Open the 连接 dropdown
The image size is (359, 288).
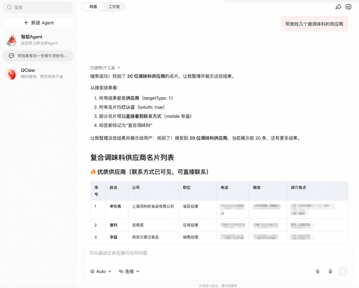(x=129, y=271)
